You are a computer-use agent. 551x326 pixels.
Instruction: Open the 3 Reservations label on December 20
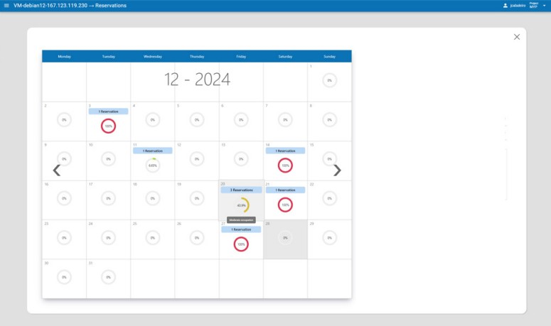241,190
